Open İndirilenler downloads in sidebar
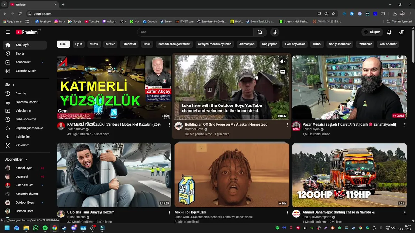This screenshot has width=415, height=233. coord(25,137)
